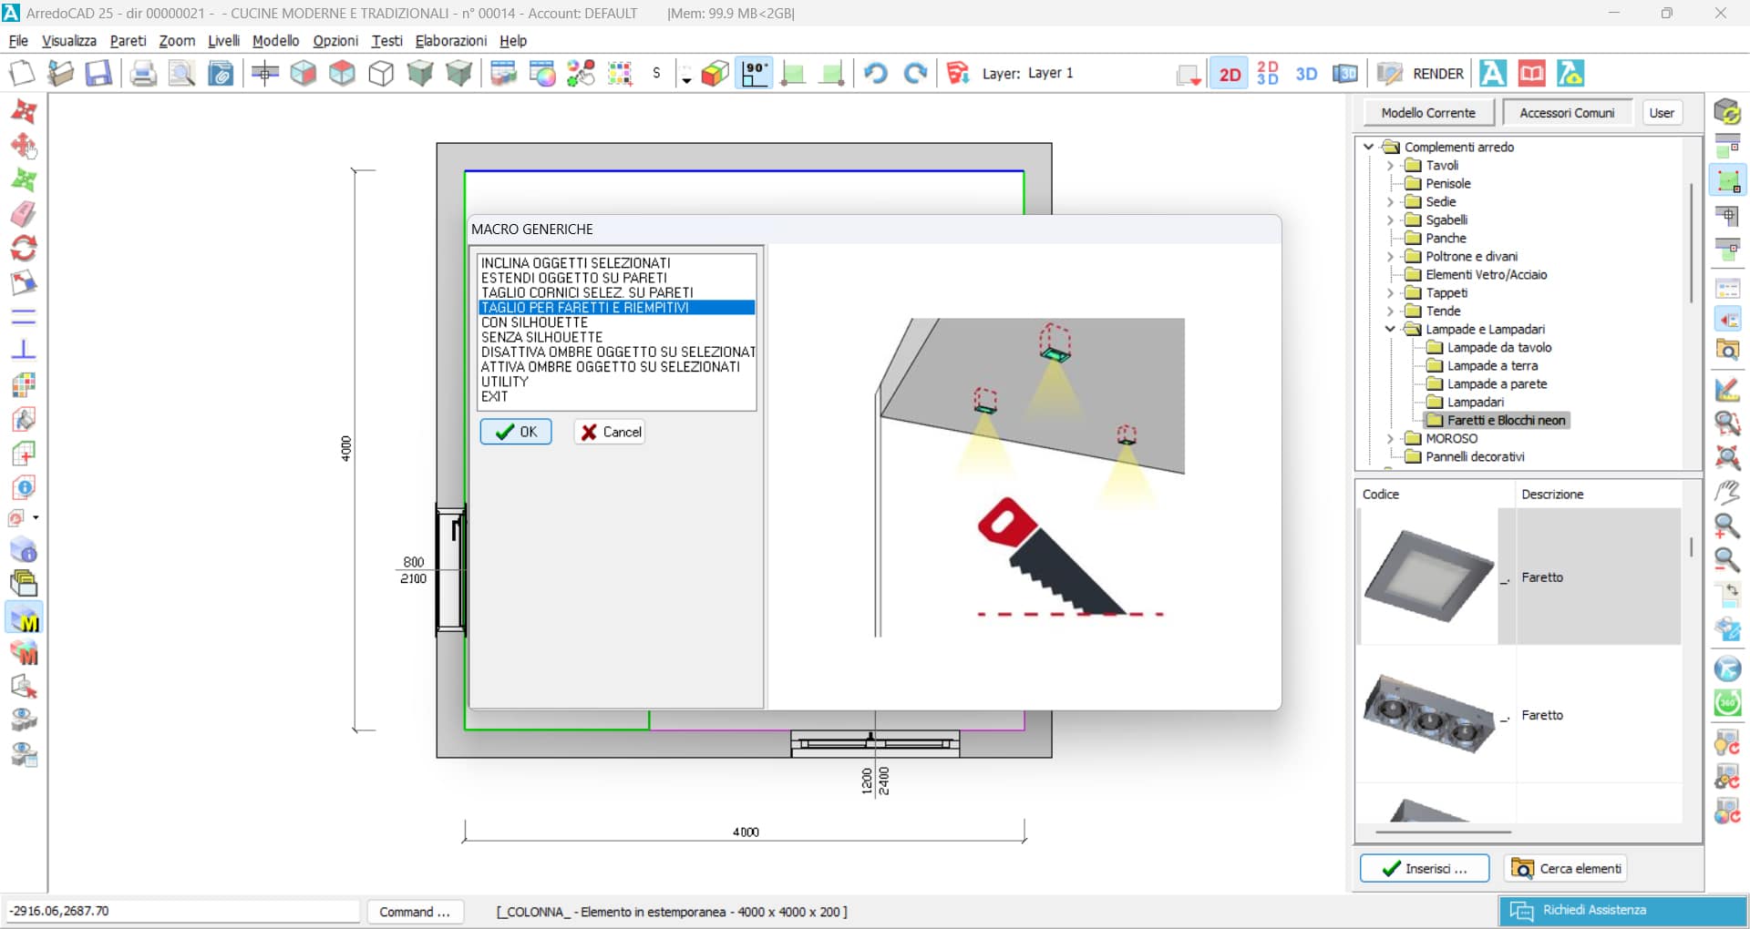Screen dimensions: 1750x929
Task: Select the square Faretto thumbnail
Action: click(1427, 577)
